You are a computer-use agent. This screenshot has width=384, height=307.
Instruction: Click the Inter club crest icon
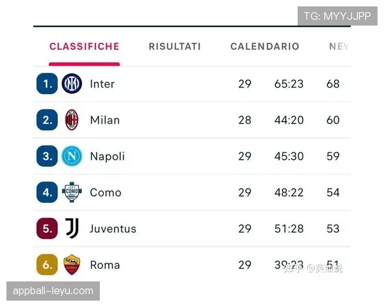[x=72, y=84]
